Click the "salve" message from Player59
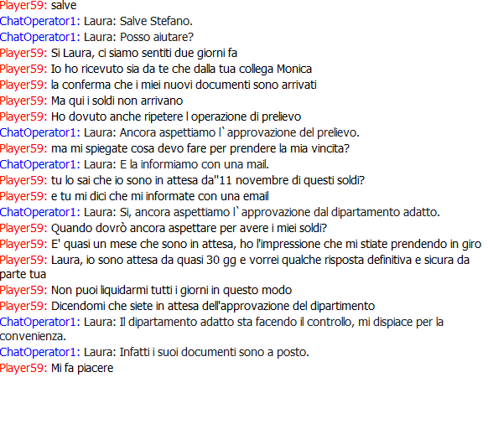Screen dimensions: 488x424 (38, 5)
